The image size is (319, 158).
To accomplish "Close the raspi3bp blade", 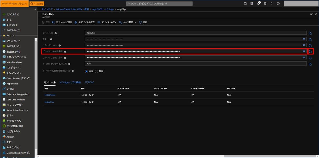I will 316,14.
